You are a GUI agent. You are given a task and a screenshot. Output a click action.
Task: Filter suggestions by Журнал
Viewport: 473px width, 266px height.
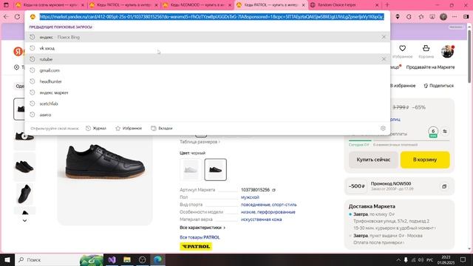click(96, 128)
